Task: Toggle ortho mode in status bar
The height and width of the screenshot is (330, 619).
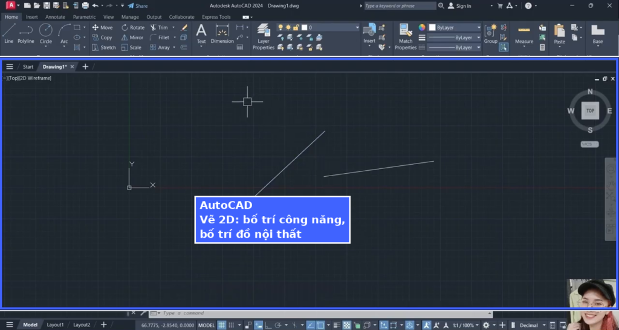Action: [x=268, y=325]
